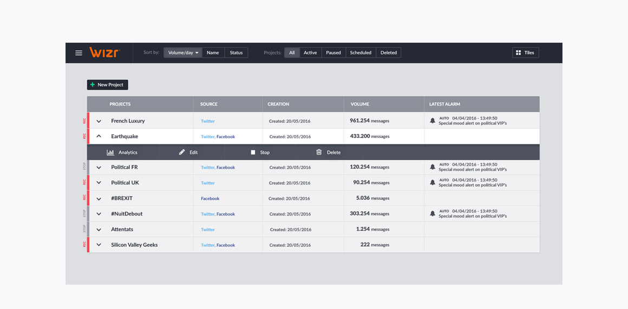Sort projects by Status
Image resolution: width=628 pixels, height=309 pixels.
pos(236,53)
